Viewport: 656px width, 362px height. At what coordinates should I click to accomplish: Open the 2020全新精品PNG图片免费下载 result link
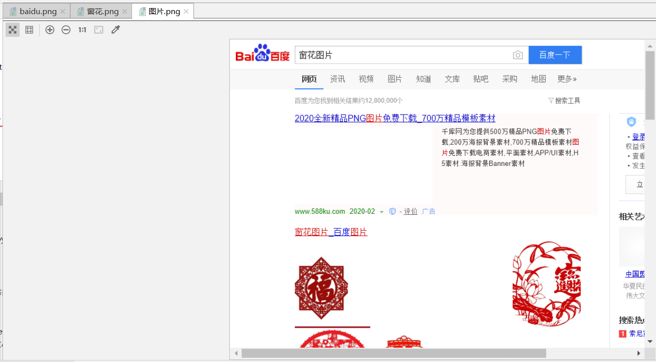pos(395,118)
